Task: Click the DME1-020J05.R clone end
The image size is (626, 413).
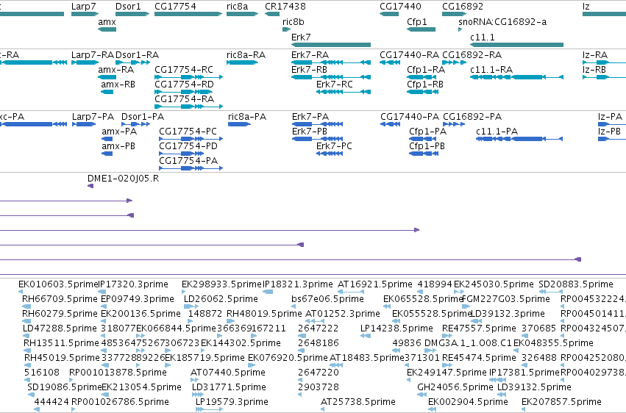Action: coord(90,186)
